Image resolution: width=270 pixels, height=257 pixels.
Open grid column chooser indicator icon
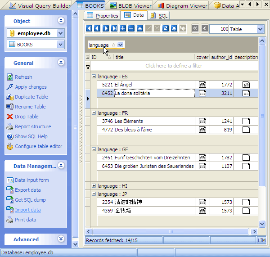(x=88, y=57)
